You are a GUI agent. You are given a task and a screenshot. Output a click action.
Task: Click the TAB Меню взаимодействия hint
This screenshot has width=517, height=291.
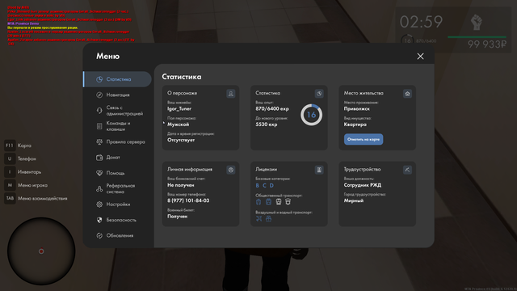pos(36,198)
